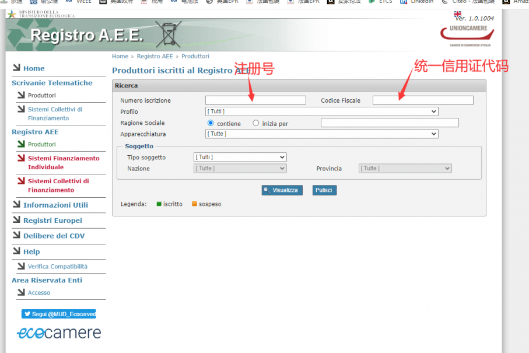Select the "contiene" radio button
529x353 pixels.
tap(211, 123)
